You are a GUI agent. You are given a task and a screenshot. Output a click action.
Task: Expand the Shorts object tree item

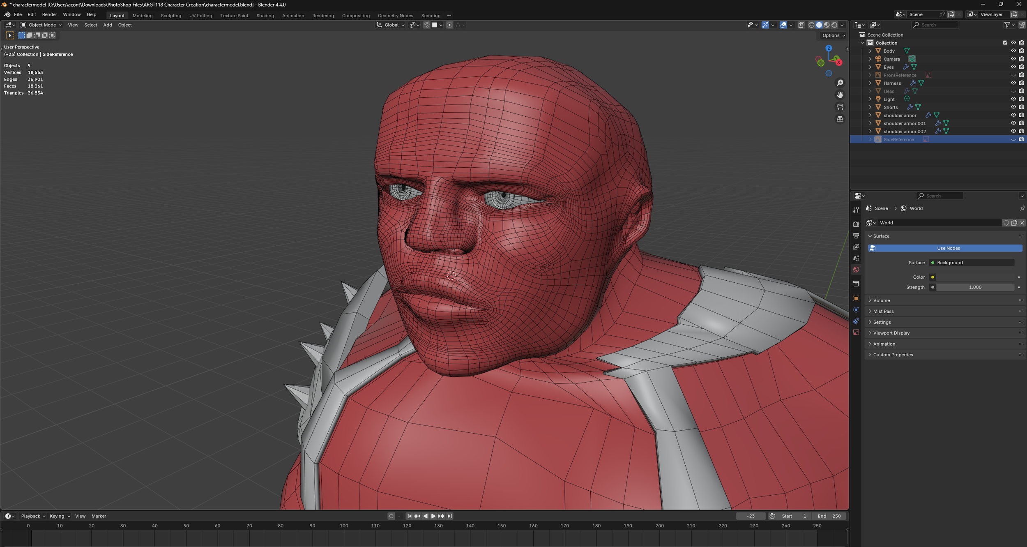870,107
